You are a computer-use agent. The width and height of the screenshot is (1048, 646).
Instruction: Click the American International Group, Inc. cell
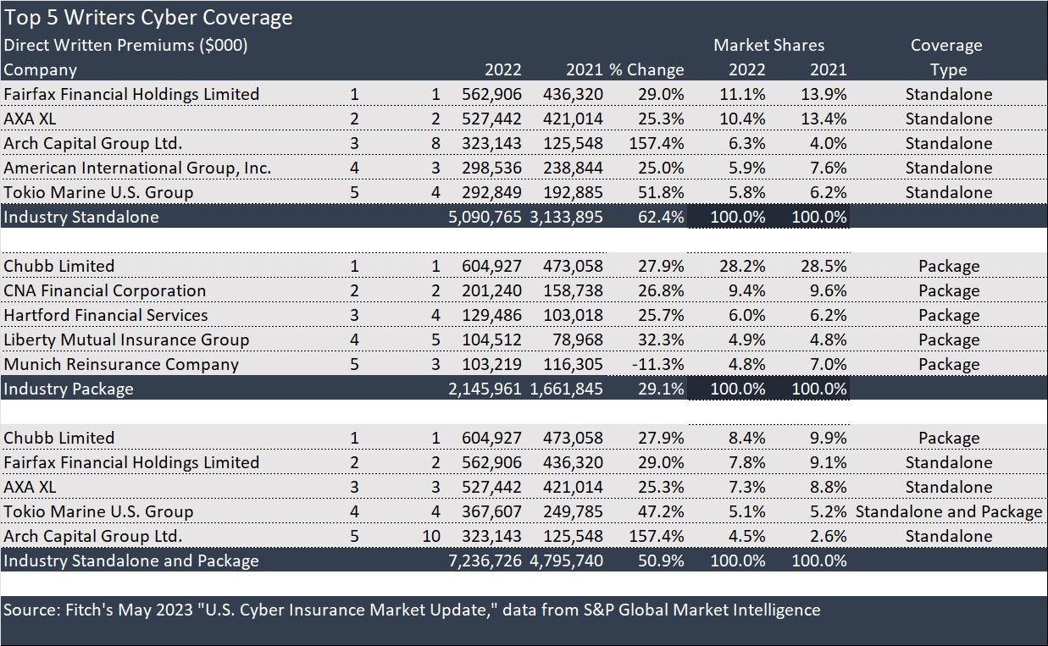click(x=137, y=168)
